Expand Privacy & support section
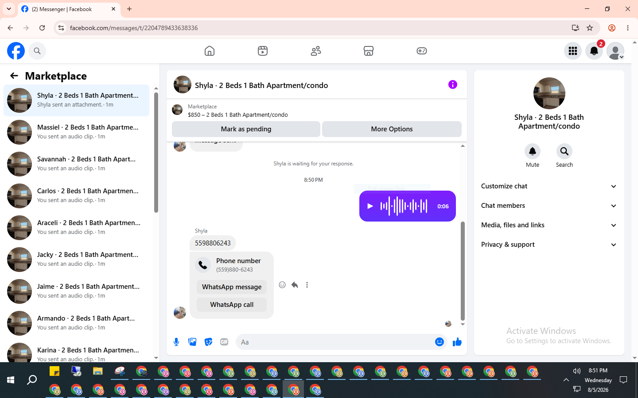 pos(549,245)
